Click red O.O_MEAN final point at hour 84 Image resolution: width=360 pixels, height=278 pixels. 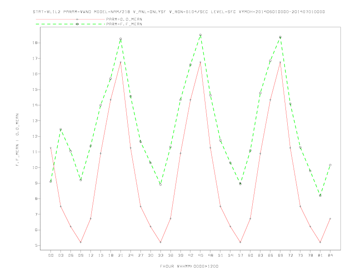point(330,218)
